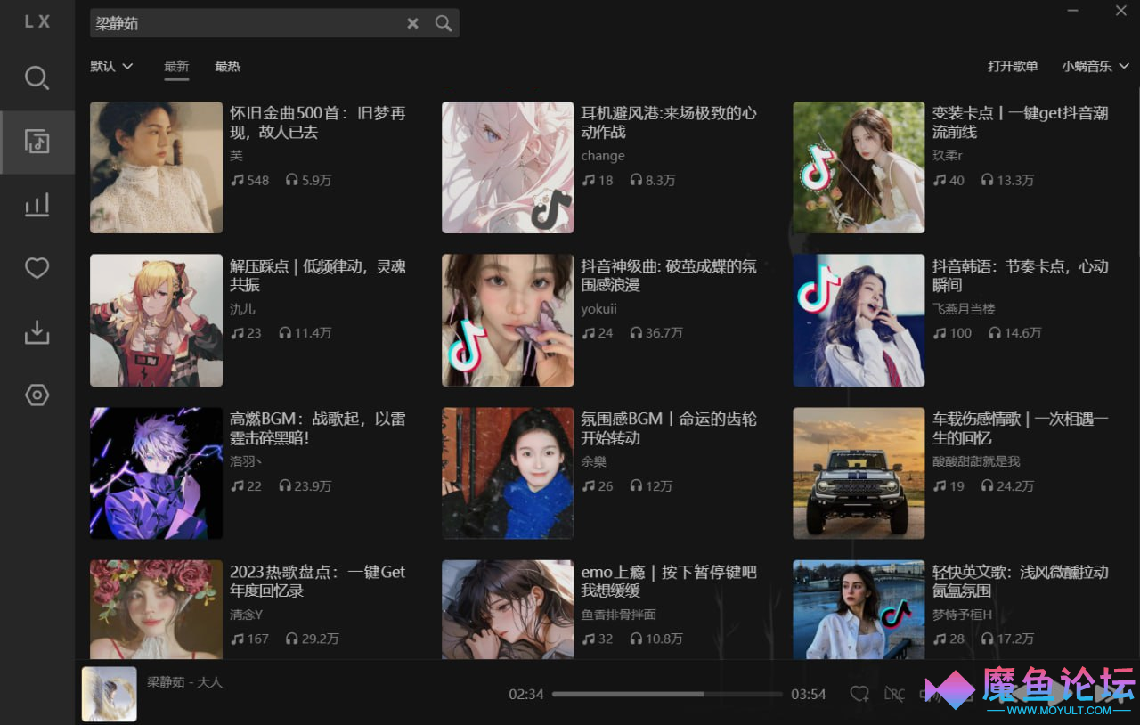Click the 梁静茹 - 大人 song title
The height and width of the screenshot is (725, 1140).
pos(184,682)
